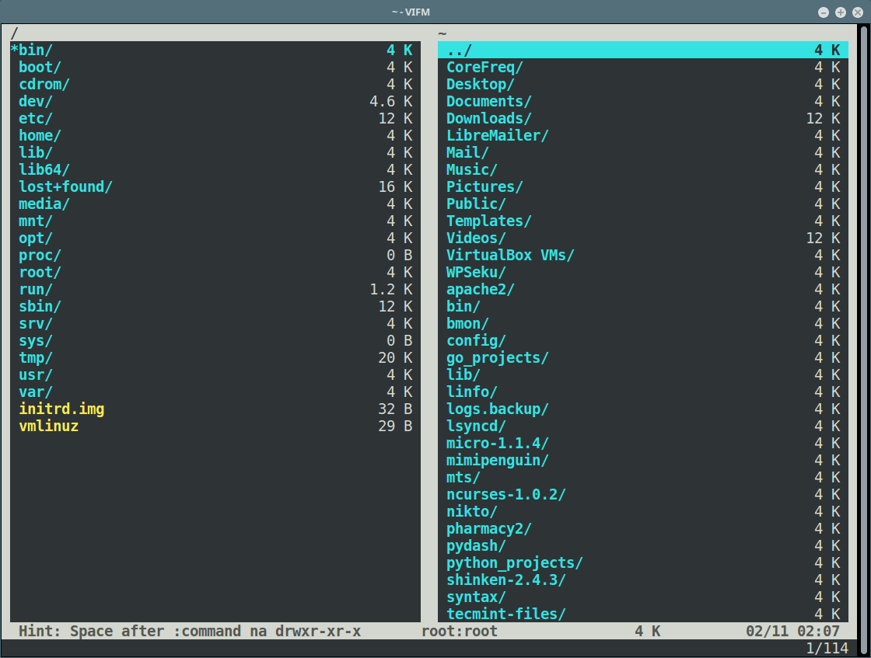
Task: Select the lost+found folder
Action: click(x=65, y=186)
